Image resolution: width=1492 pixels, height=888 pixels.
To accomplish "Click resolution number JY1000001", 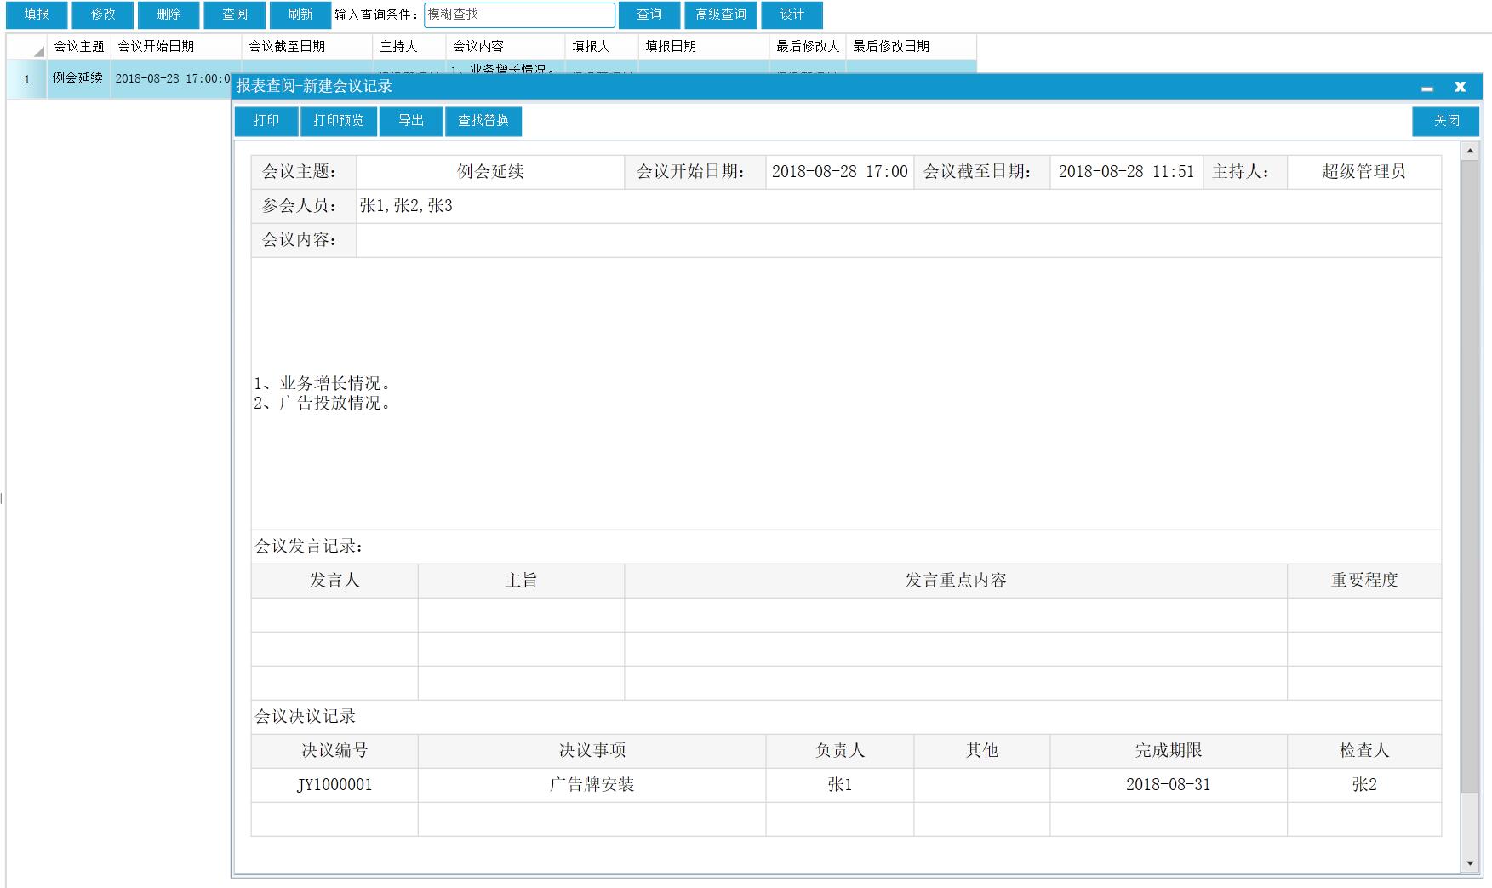I will pyautogui.click(x=334, y=785).
